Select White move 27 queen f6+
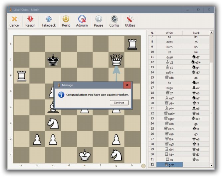 (x=169, y=139)
